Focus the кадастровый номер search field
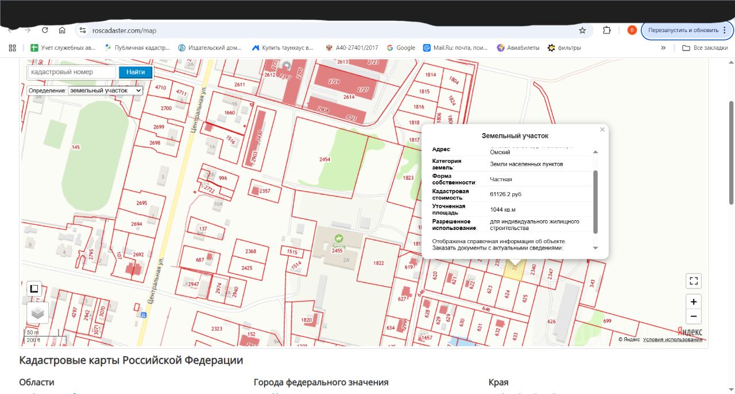The width and height of the screenshot is (735, 394). [x=72, y=72]
